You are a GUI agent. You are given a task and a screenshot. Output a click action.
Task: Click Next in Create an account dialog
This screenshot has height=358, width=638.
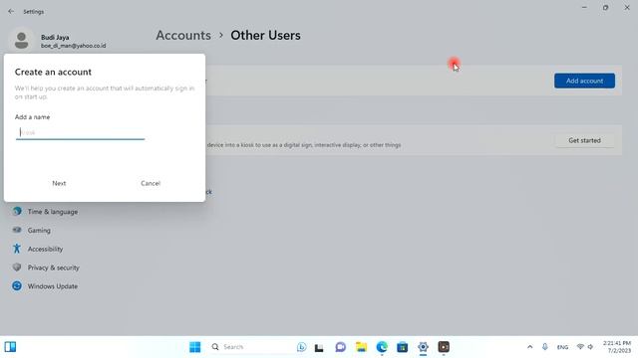coord(59,183)
